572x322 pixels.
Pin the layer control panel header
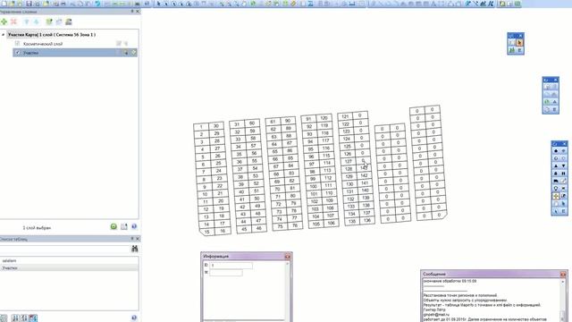point(132,12)
